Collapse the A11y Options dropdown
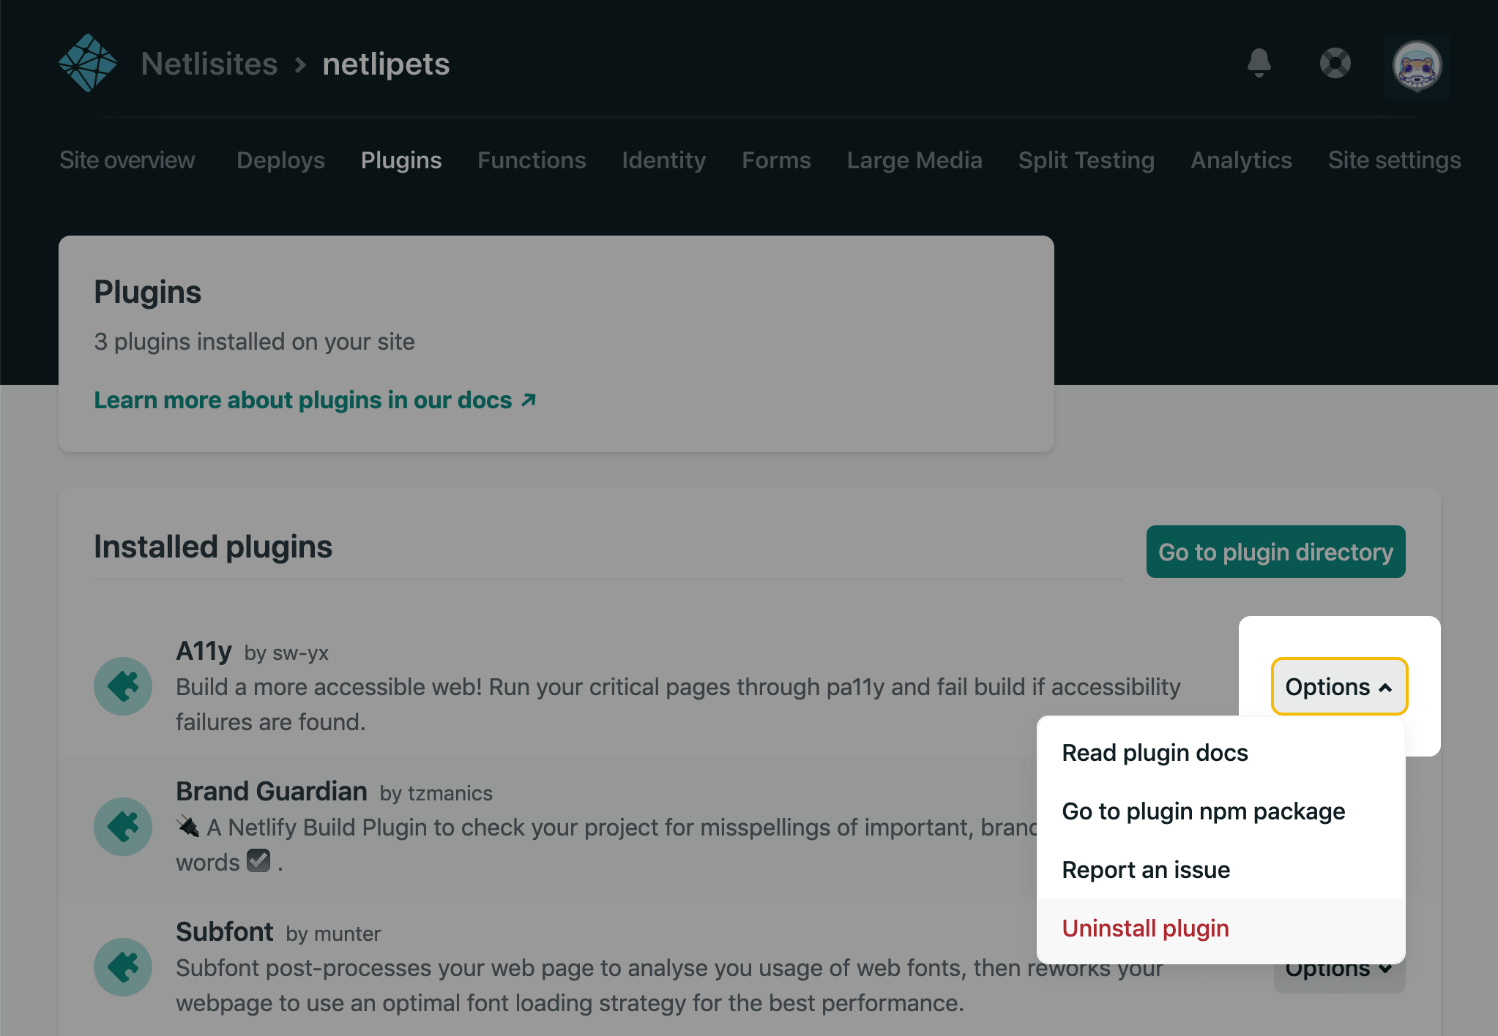Image resolution: width=1498 pixels, height=1036 pixels. point(1338,686)
